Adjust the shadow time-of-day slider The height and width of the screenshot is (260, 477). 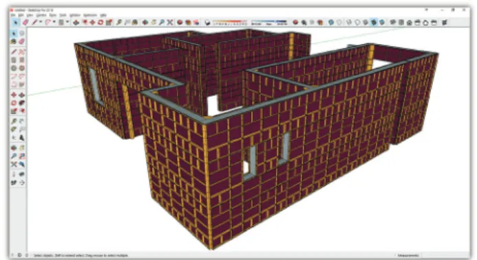pyautogui.click(x=269, y=22)
